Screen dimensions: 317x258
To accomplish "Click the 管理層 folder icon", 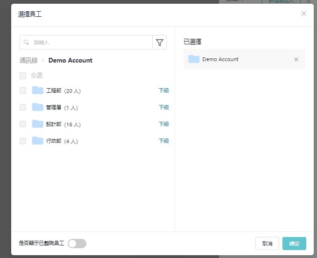I will point(38,107).
